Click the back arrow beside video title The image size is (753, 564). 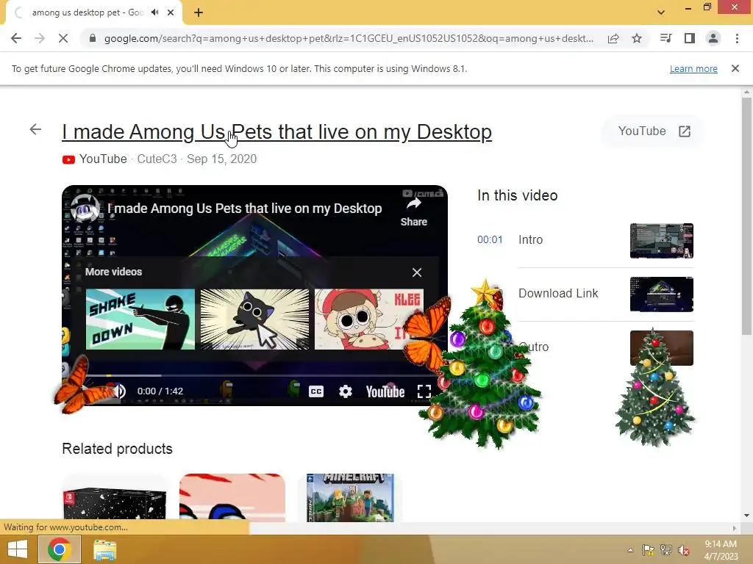[35, 129]
